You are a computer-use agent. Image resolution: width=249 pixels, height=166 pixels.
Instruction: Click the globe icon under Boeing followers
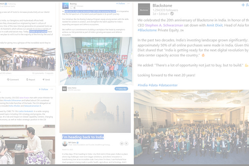74,8
